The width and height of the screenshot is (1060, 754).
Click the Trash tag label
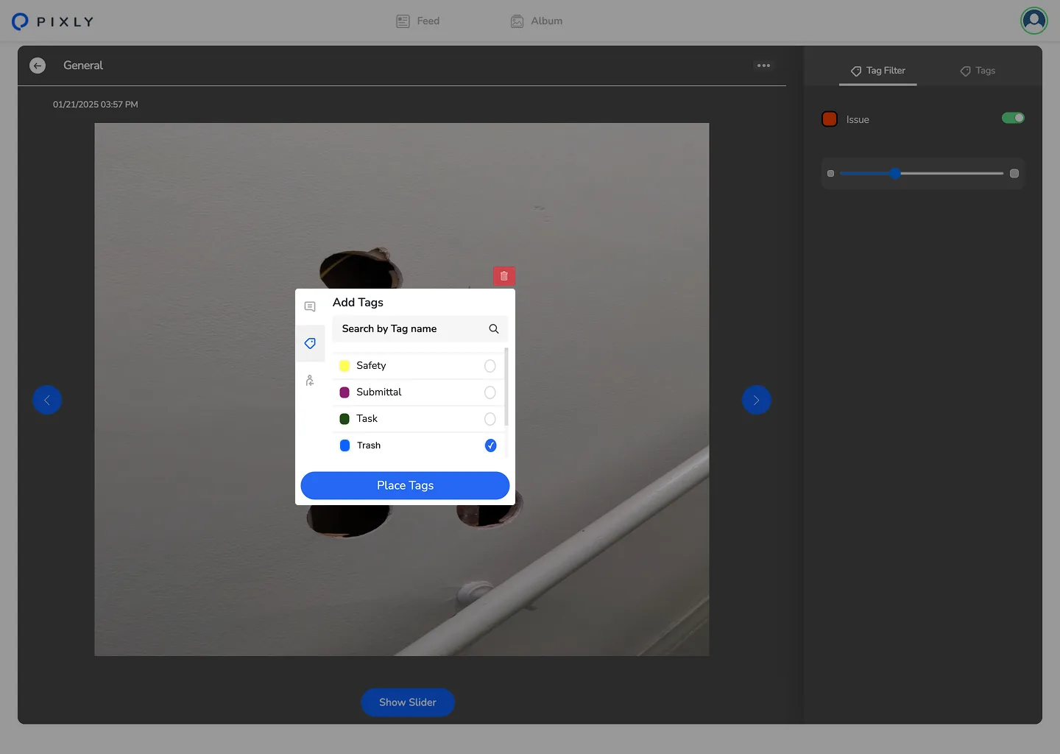click(x=369, y=445)
